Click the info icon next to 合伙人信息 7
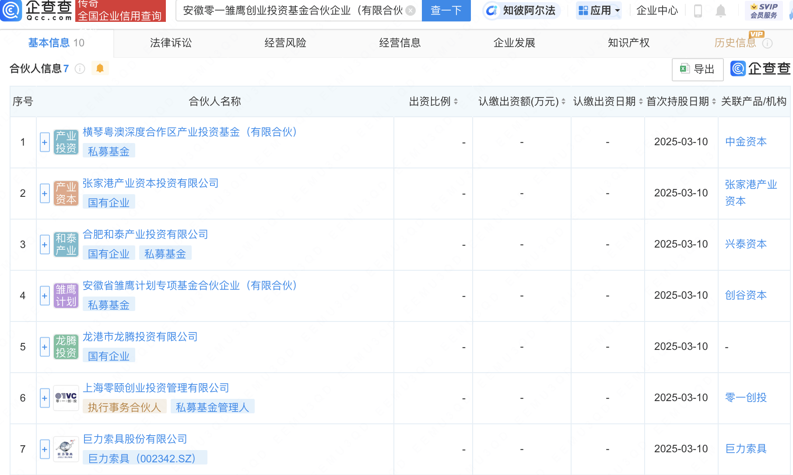Screen dimensions: 793x475 (80, 69)
